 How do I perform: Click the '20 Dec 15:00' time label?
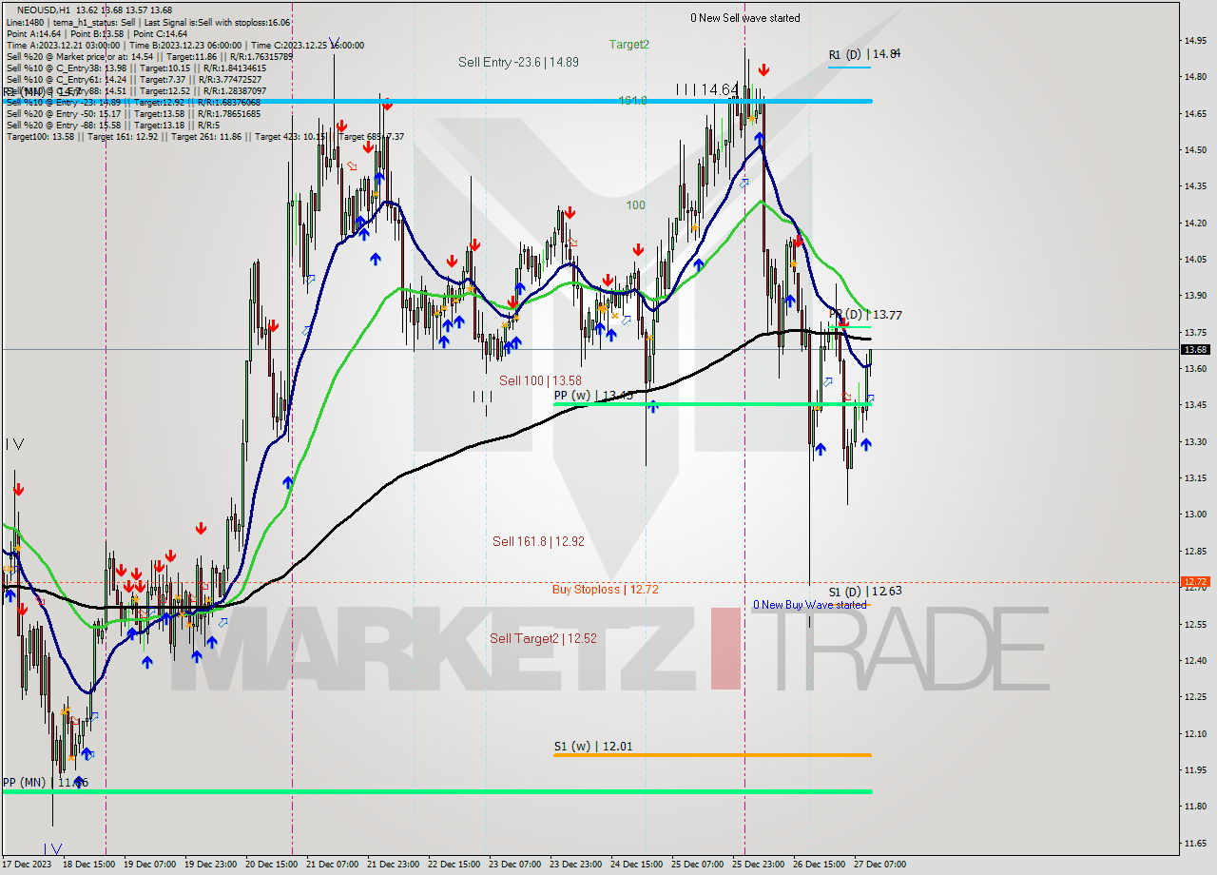point(271,865)
